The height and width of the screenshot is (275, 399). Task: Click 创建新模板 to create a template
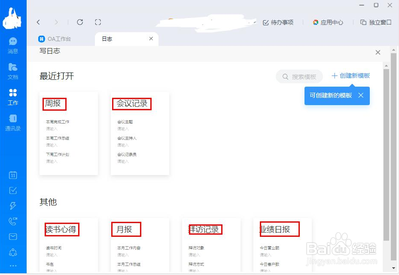point(351,76)
